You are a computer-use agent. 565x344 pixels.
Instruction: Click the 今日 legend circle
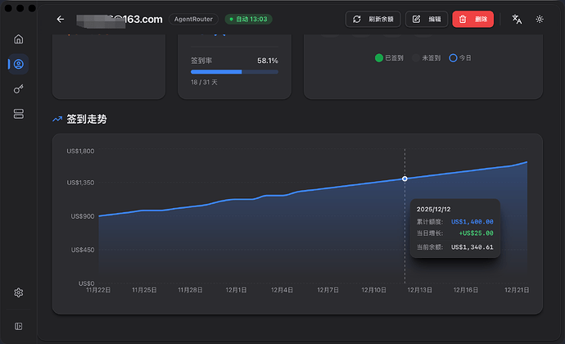tap(453, 57)
